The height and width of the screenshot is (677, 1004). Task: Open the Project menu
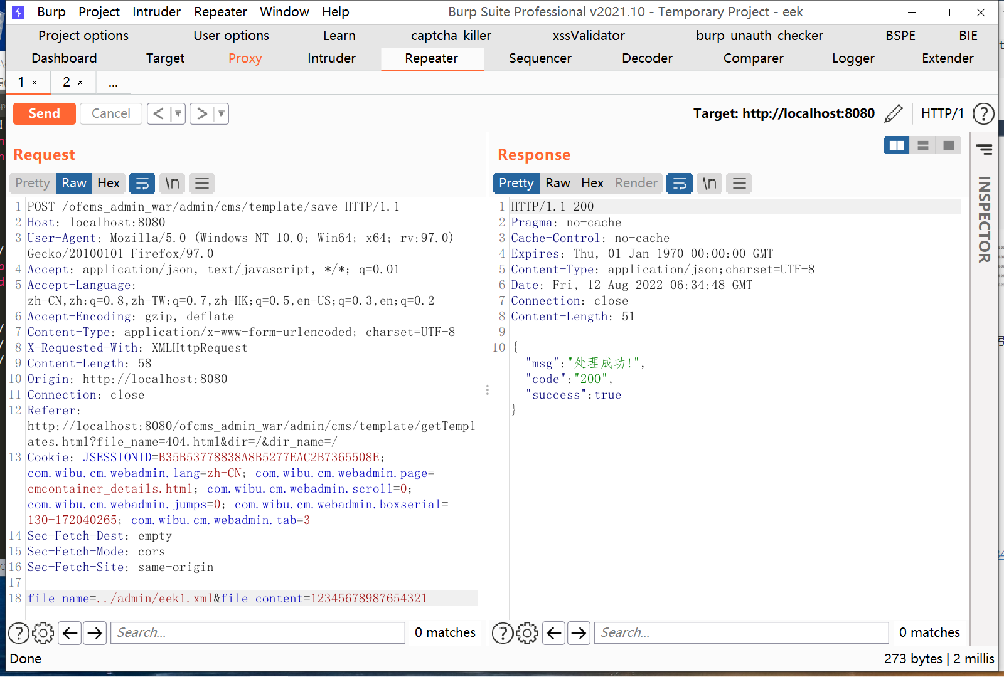pyautogui.click(x=99, y=12)
